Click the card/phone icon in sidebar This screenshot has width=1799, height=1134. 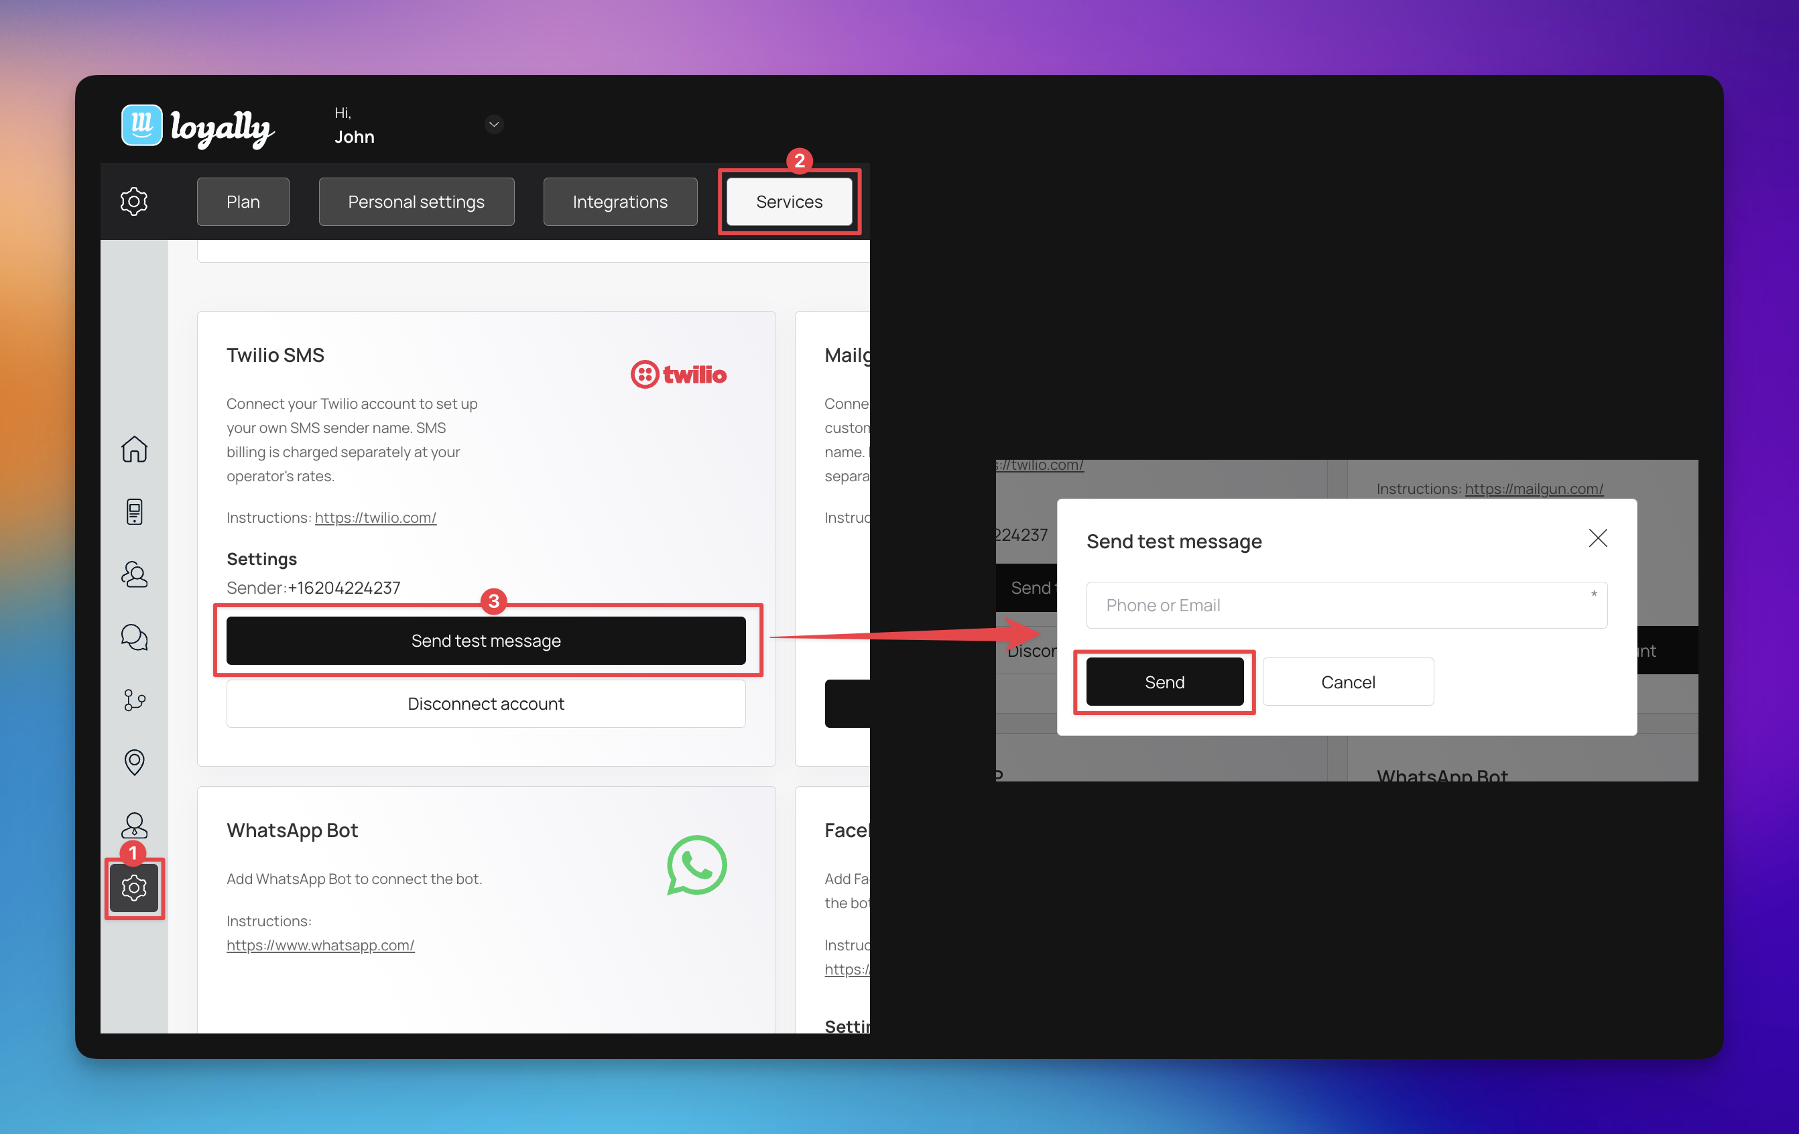tap(135, 512)
